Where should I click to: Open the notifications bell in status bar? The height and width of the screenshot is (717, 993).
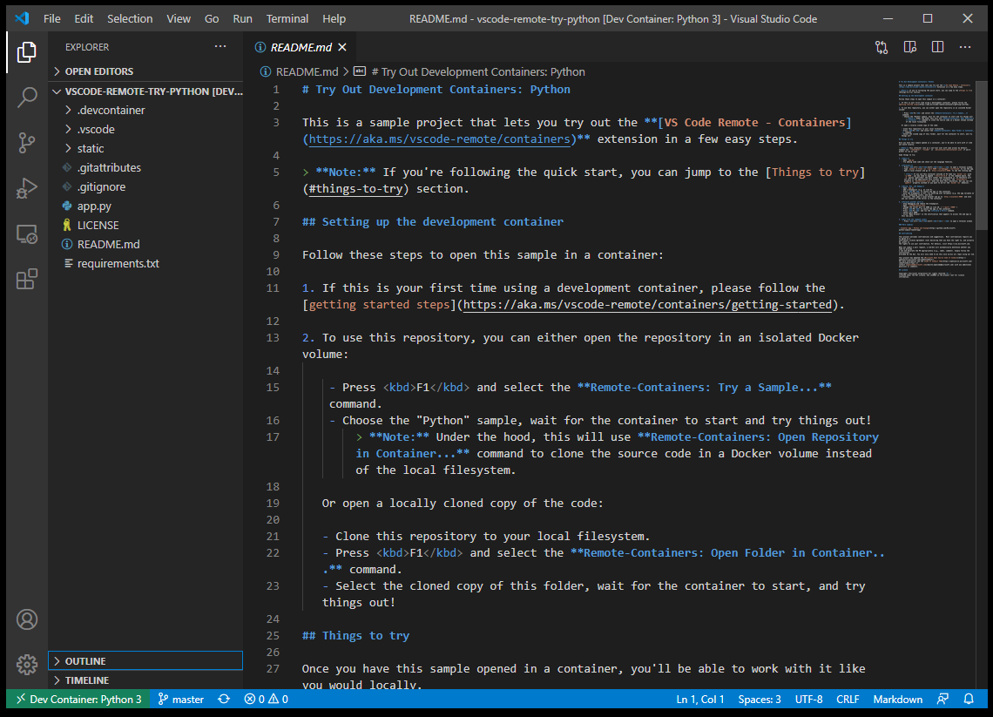969,699
